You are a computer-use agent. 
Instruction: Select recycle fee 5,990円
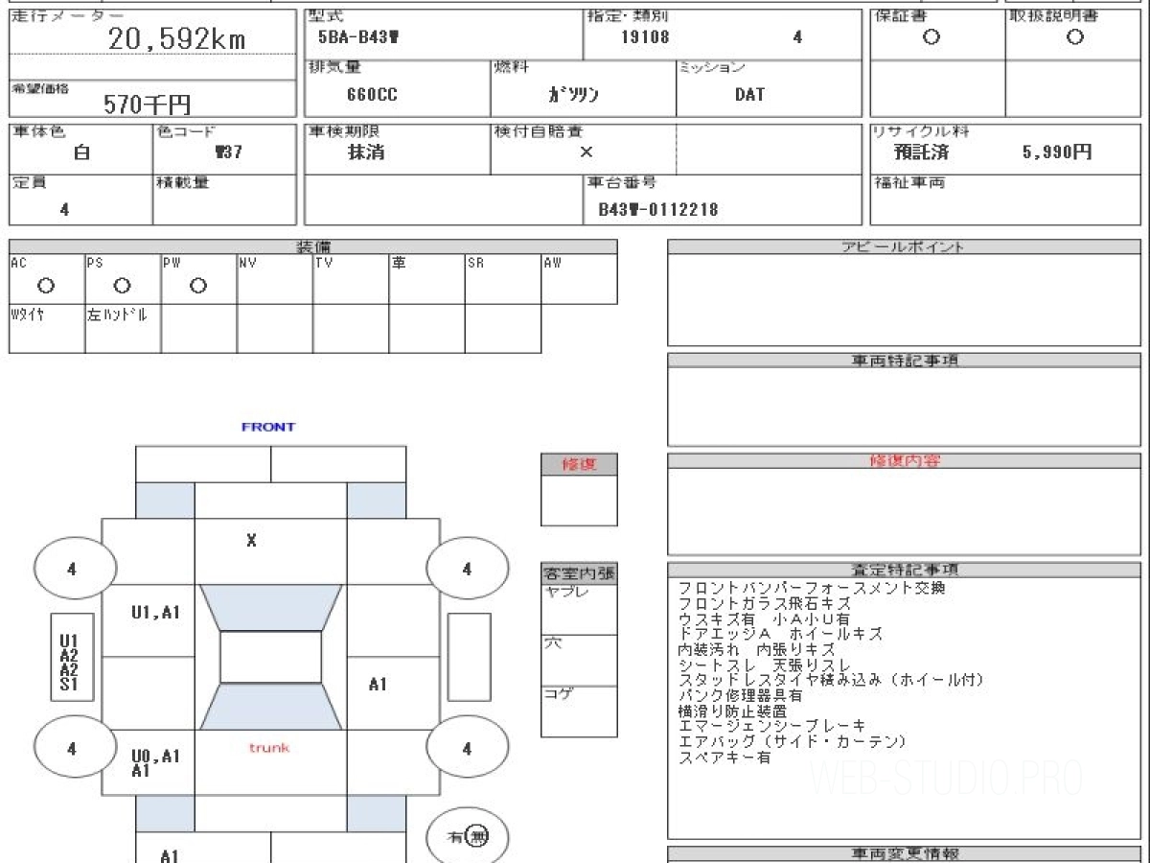coord(1057,152)
